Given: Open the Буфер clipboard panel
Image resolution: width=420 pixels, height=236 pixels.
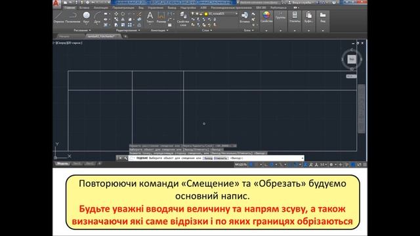Looking at the screenshot, I should (309, 21).
